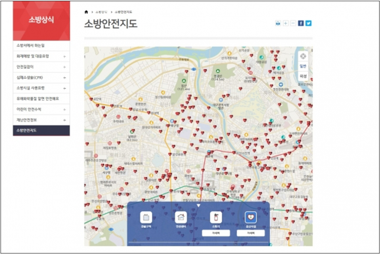Switch map to 위성 satellite view
The width and height of the screenshot is (380, 254).
pos(303,76)
